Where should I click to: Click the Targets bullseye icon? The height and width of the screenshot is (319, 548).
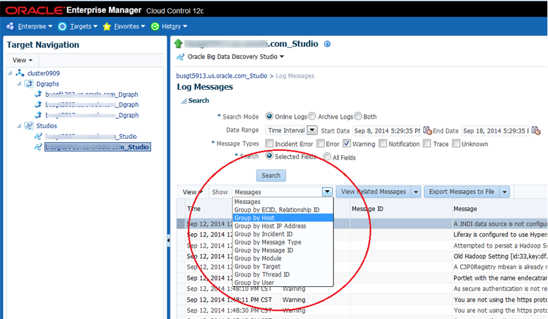point(62,27)
